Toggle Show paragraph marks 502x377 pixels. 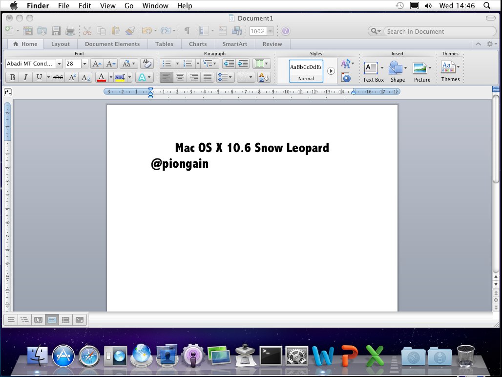(187, 31)
